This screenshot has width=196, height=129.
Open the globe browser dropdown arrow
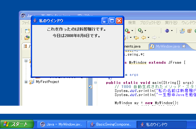pyautogui.click(x=172, y=31)
